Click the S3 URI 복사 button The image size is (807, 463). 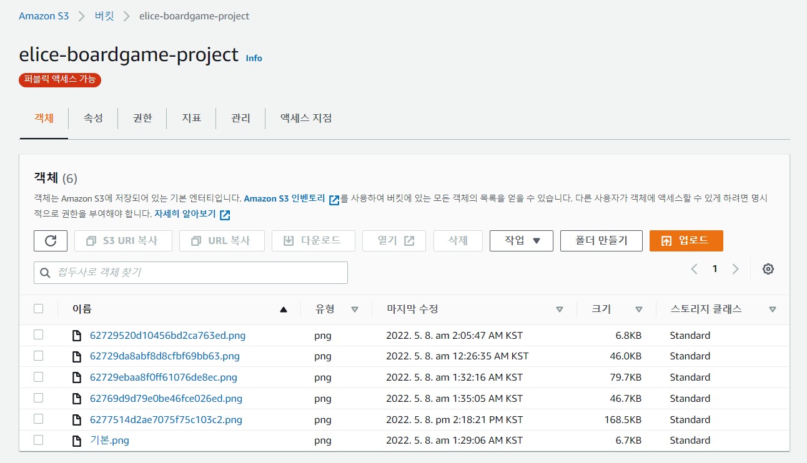[x=123, y=241]
